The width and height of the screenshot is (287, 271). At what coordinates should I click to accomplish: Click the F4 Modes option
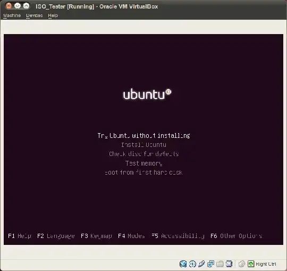(131, 236)
